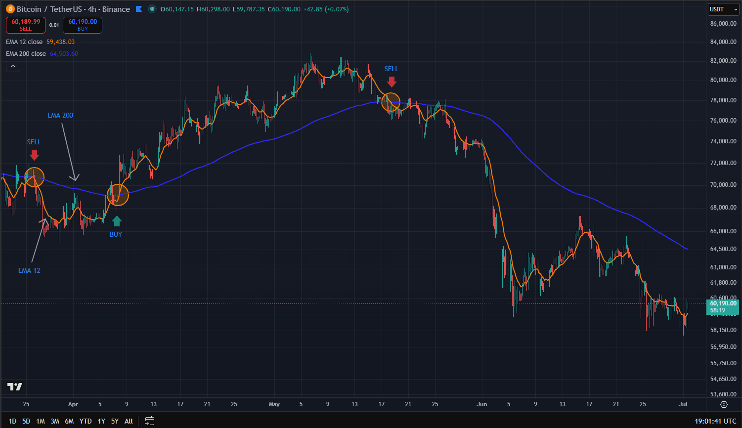Click the red SELL 60,189.99 button
Viewport: 742px width, 428px height.
pos(26,25)
